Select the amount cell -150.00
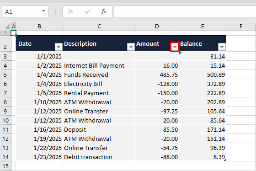 [x=157, y=93]
